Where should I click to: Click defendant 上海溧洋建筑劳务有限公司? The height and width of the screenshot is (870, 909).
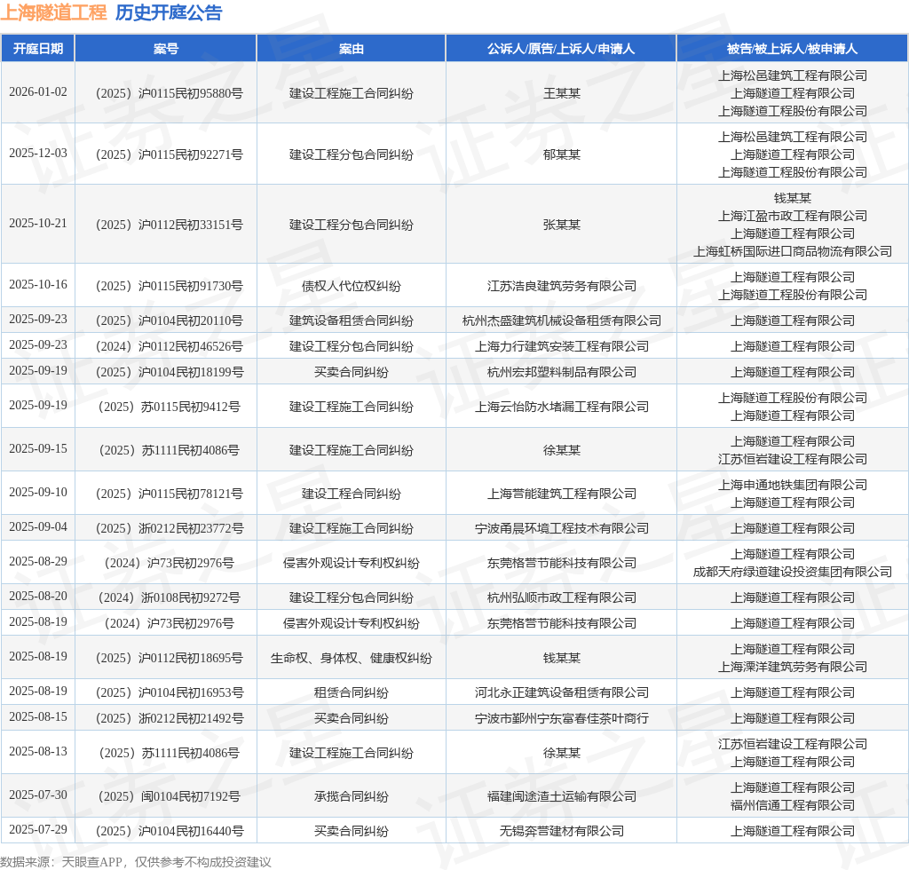(793, 667)
